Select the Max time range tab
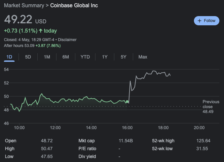This screenshot has width=224, height=162. pyautogui.click(x=143, y=57)
